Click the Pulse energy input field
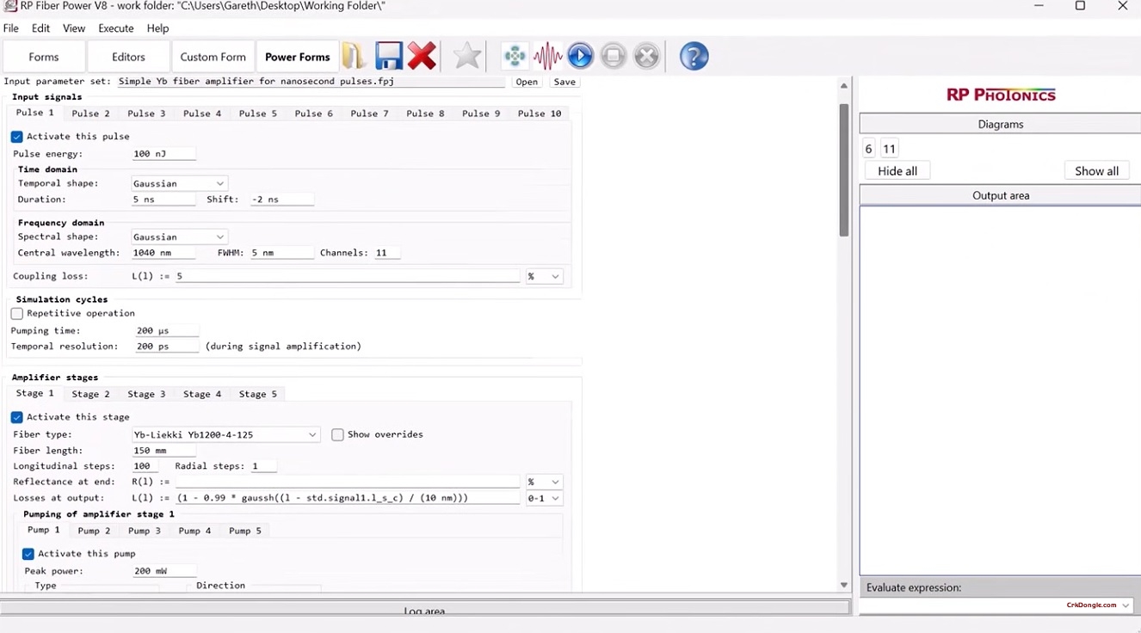 click(163, 152)
